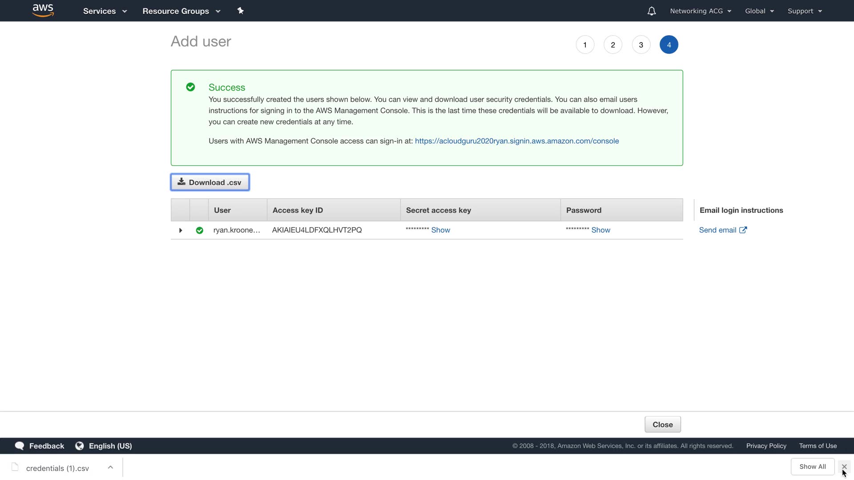Open the downloaded file options chevron
The height and width of the screenshot is (480, 854).
point(110,467)
